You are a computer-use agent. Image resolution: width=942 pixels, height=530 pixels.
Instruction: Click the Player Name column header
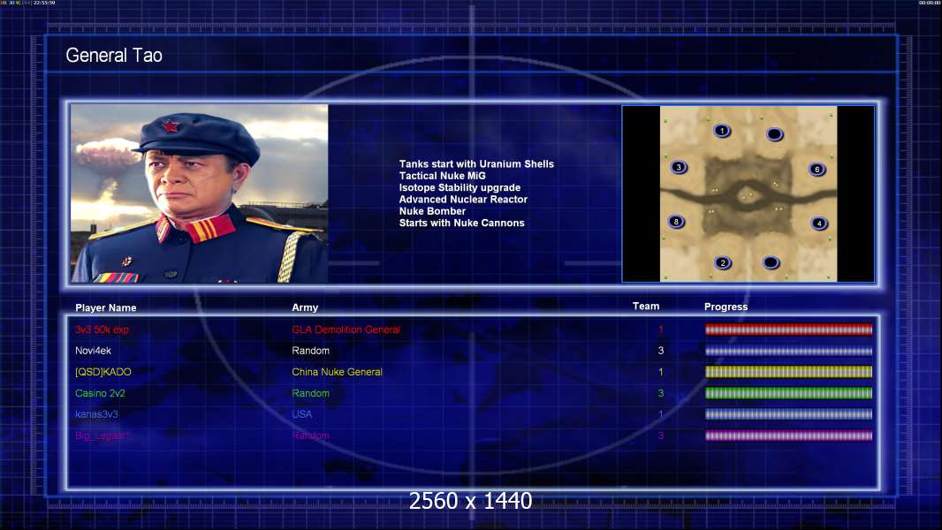(x=106, y=307)
